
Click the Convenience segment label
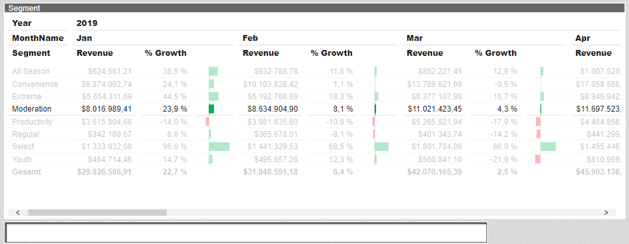point(35,84)
